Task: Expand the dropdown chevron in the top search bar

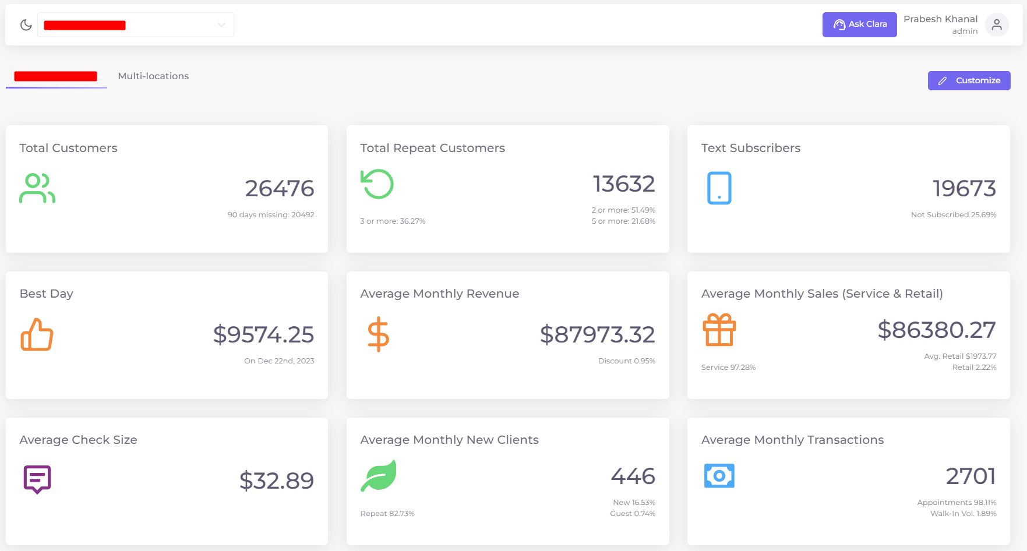Action: pos(220,25)
